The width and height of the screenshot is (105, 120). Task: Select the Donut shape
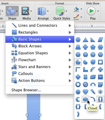click(x=78, y=84)
